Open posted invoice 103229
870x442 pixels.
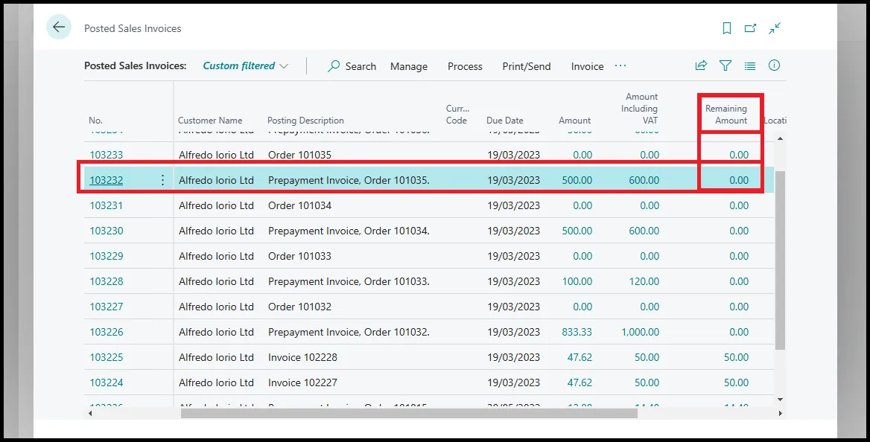click(107, 256)
